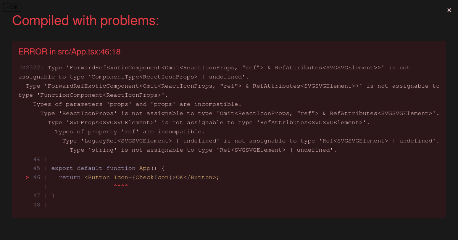Screen dimensions: 458x240
Task: Click line number 48 in the code frame
Action: [x=37, y=205]
